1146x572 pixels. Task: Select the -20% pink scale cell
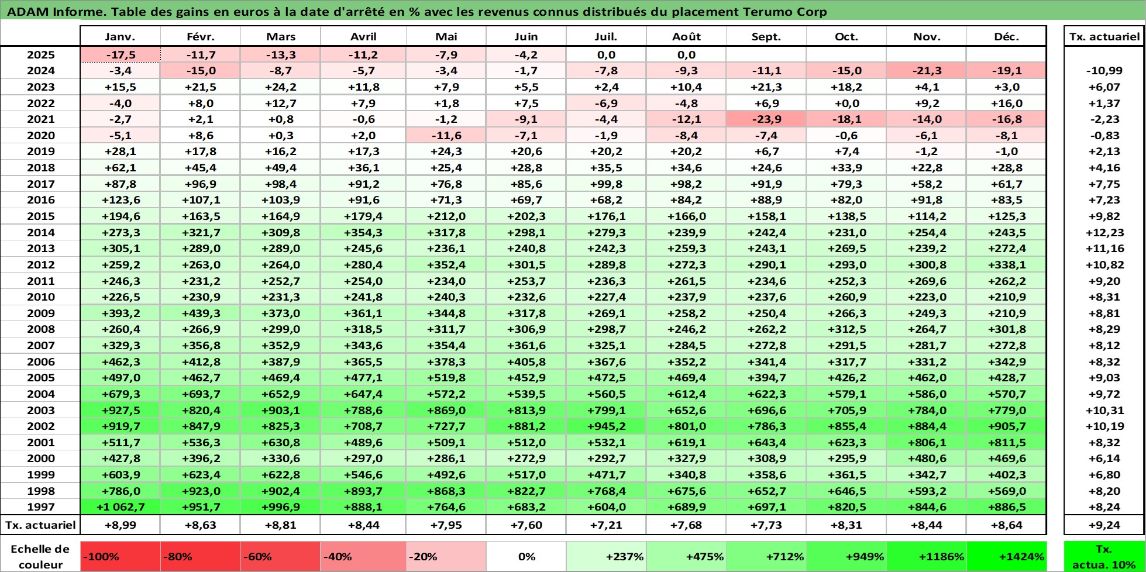(446, 556)
